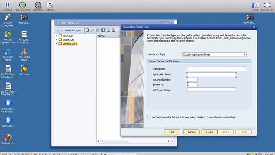Click the highlighted Explorer view icon
275x155 pixels.
click(103, 30)
